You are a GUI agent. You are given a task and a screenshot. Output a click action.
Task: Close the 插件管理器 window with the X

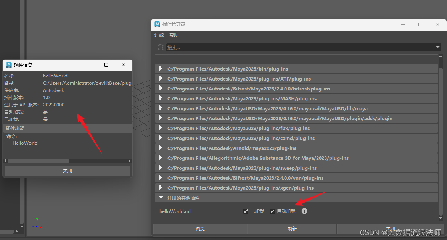tap(438, 24)
